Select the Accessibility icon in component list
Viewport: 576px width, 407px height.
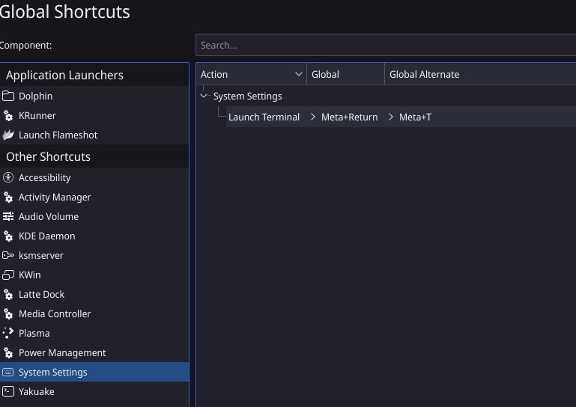click(x=8, y=177)
